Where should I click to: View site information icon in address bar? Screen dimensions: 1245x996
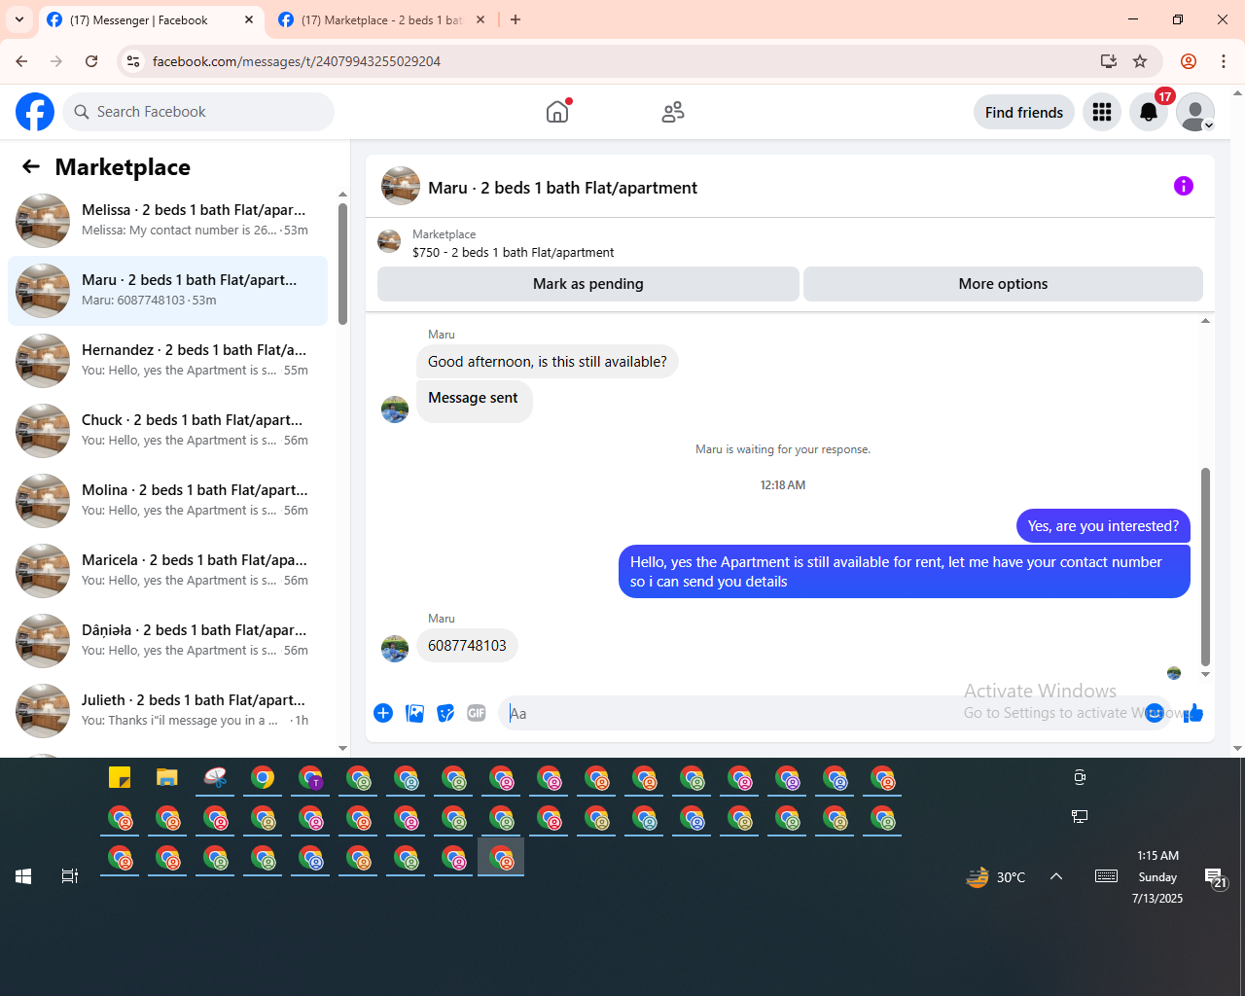click(x=134, y=61)
